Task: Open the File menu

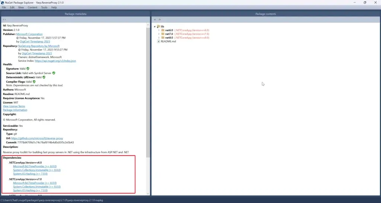Action: [4, 7]
